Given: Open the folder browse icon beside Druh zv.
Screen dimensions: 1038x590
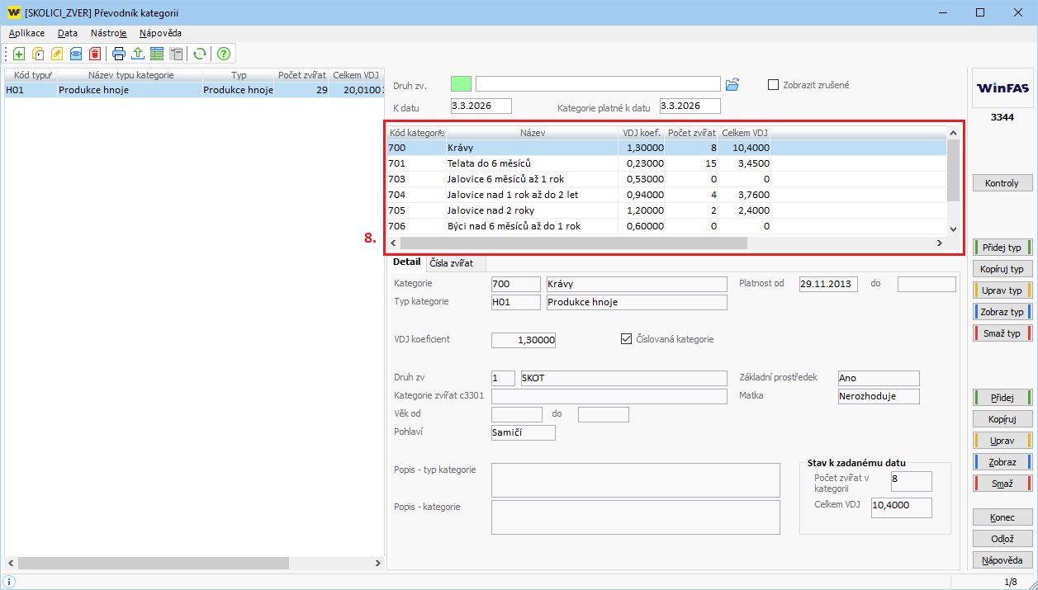Looking at the screenshot, I should click(732, 84).
